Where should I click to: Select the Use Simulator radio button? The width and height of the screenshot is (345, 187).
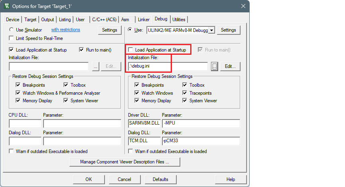12,30
